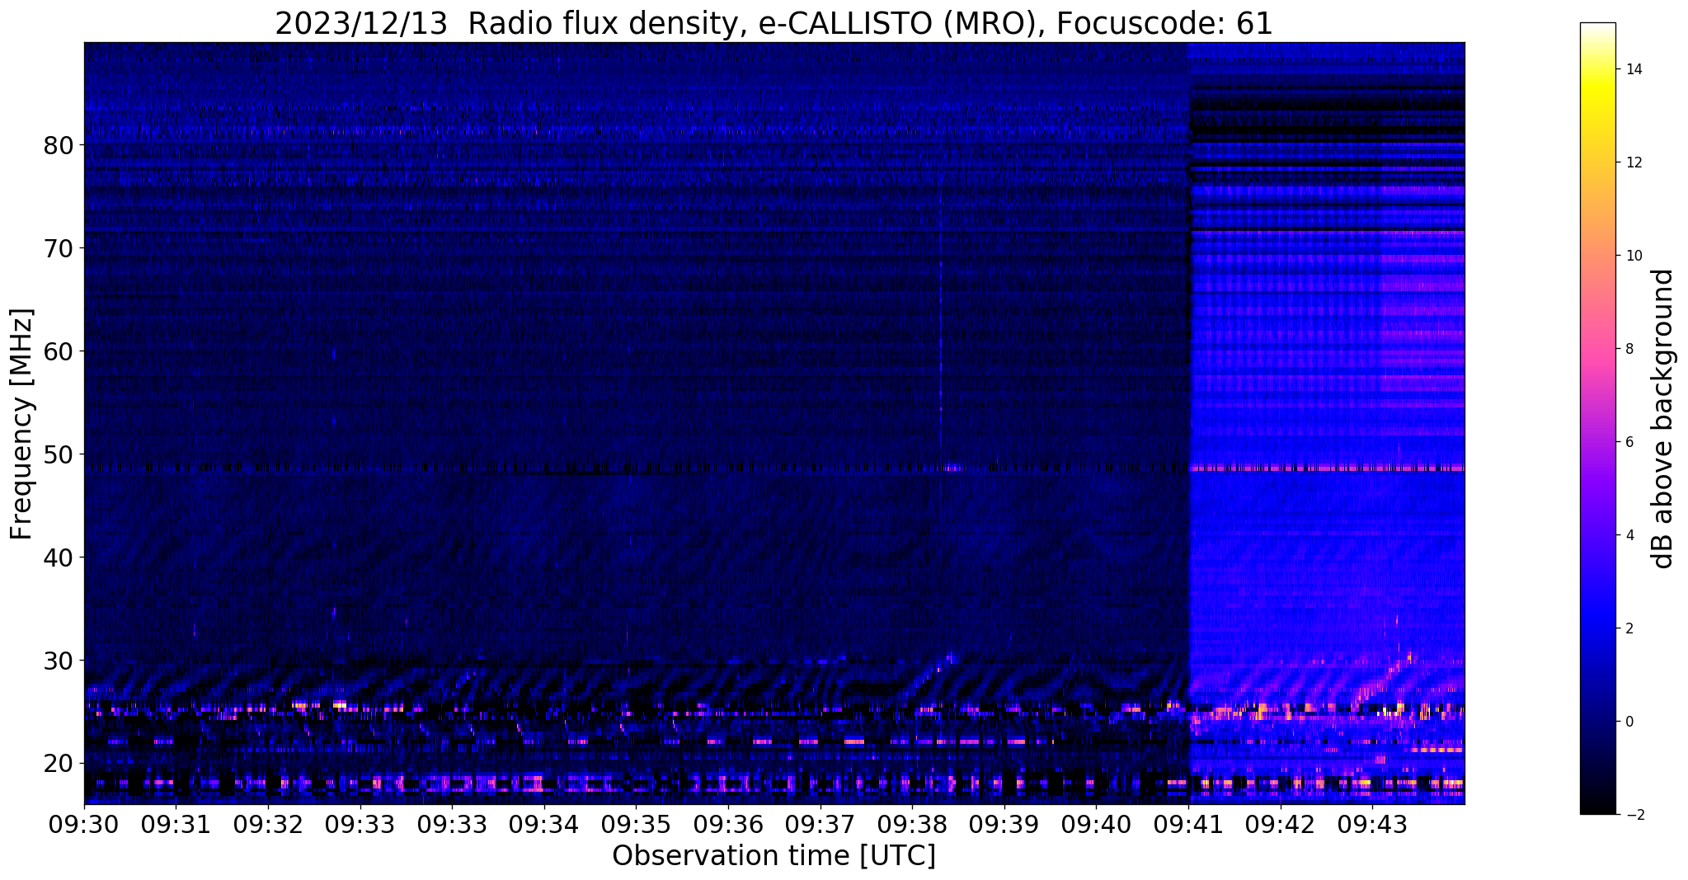Click the 'dB above background' colorbar label
The height and width of the screenshot is (880, 1688).
click(x=1663, y=419)
